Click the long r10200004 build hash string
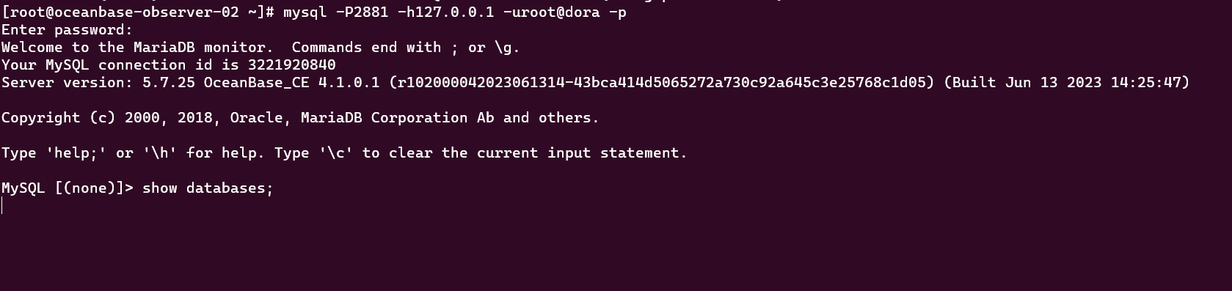The image size is (1232, 291). pyautogui.click(x=662, y=83)
